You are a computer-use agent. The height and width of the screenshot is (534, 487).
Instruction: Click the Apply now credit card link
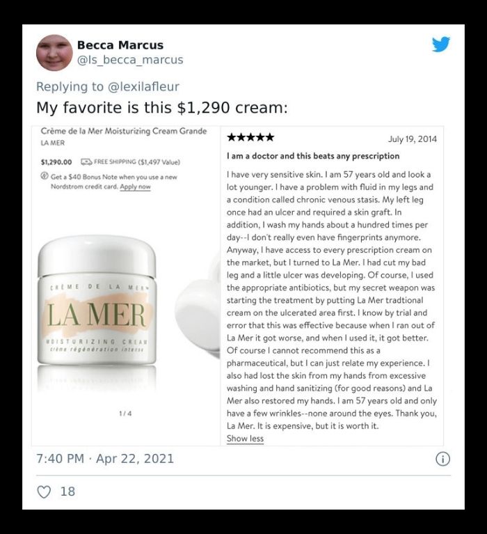point(135,187)
